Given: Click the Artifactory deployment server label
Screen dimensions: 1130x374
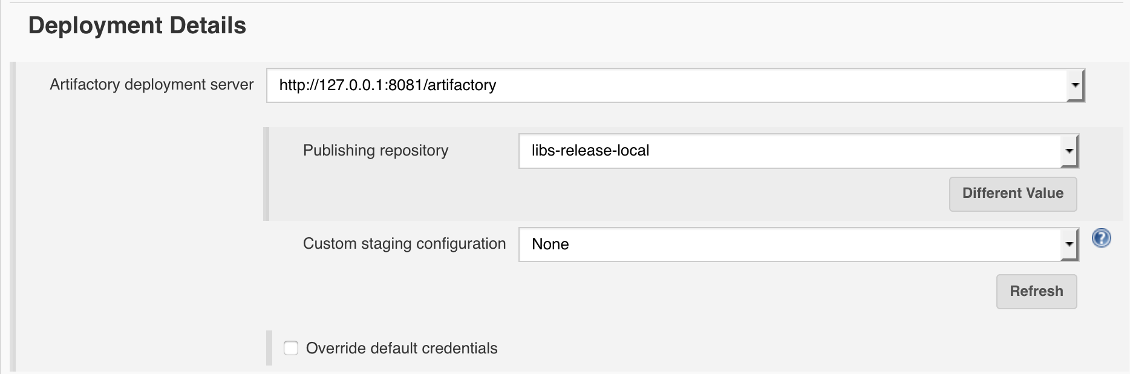Looking at the screenshot, I should tap(152, 84).
